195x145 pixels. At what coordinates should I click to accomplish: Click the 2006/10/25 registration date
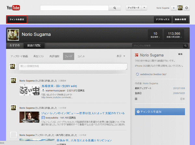click(x=179, y=93)
